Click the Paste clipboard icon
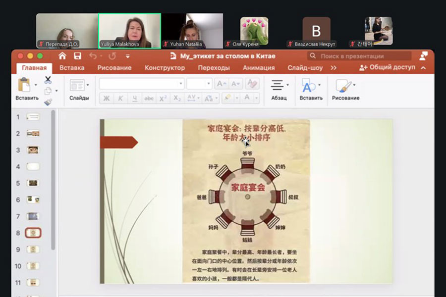Screen dimensions: 446x297 pyautogui.click(x=24, y=85)
